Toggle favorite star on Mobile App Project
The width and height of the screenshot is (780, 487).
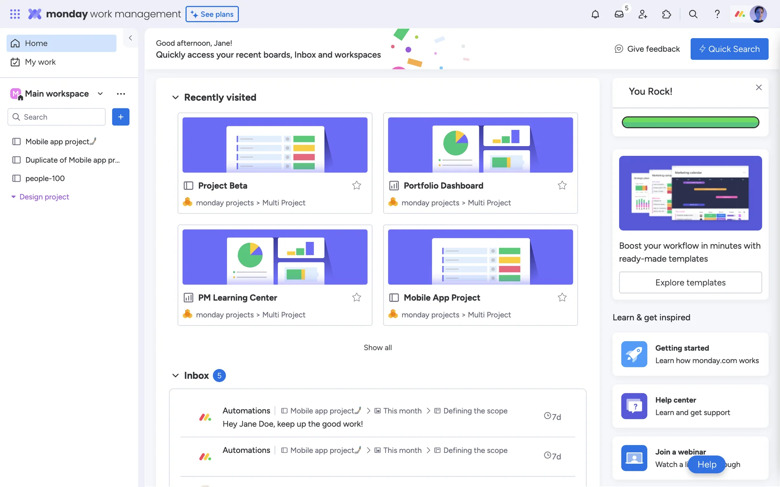[562, 297]
